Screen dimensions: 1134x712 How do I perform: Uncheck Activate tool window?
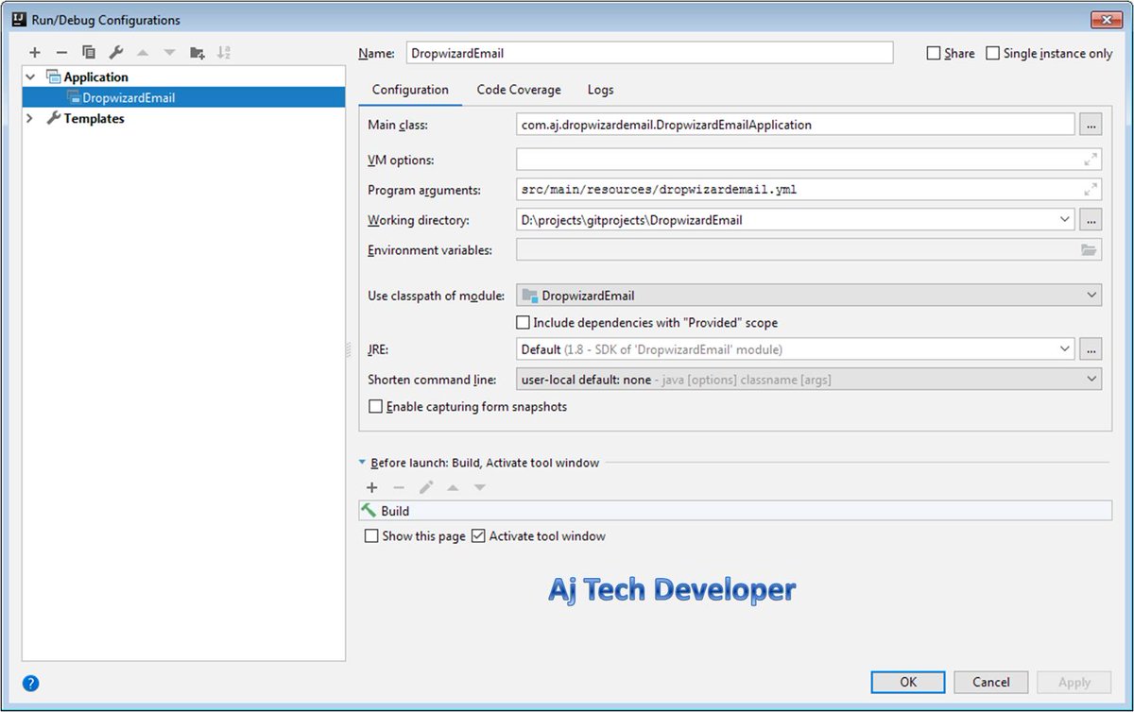click(x=478, y=535)
